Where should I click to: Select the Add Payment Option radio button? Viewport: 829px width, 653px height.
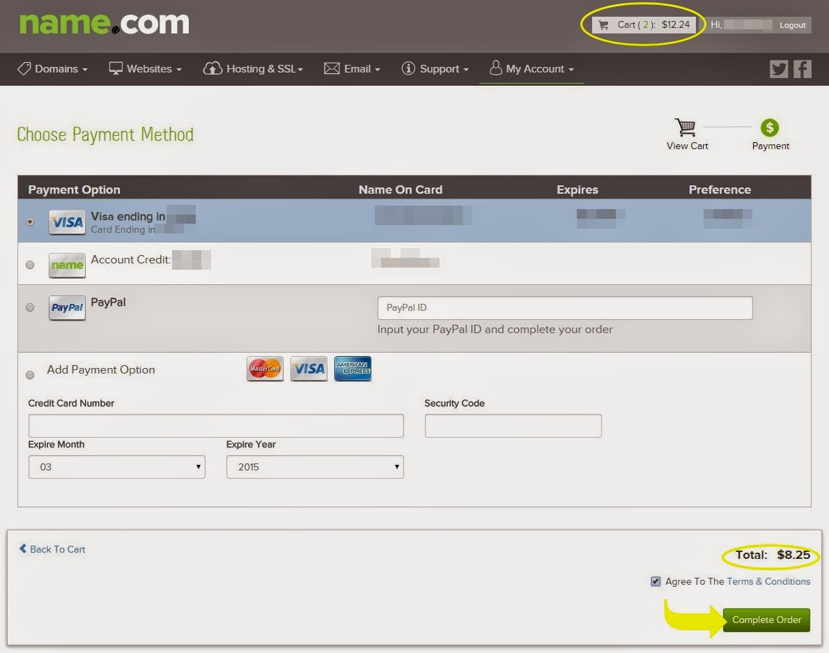click(x=30, y=375)
